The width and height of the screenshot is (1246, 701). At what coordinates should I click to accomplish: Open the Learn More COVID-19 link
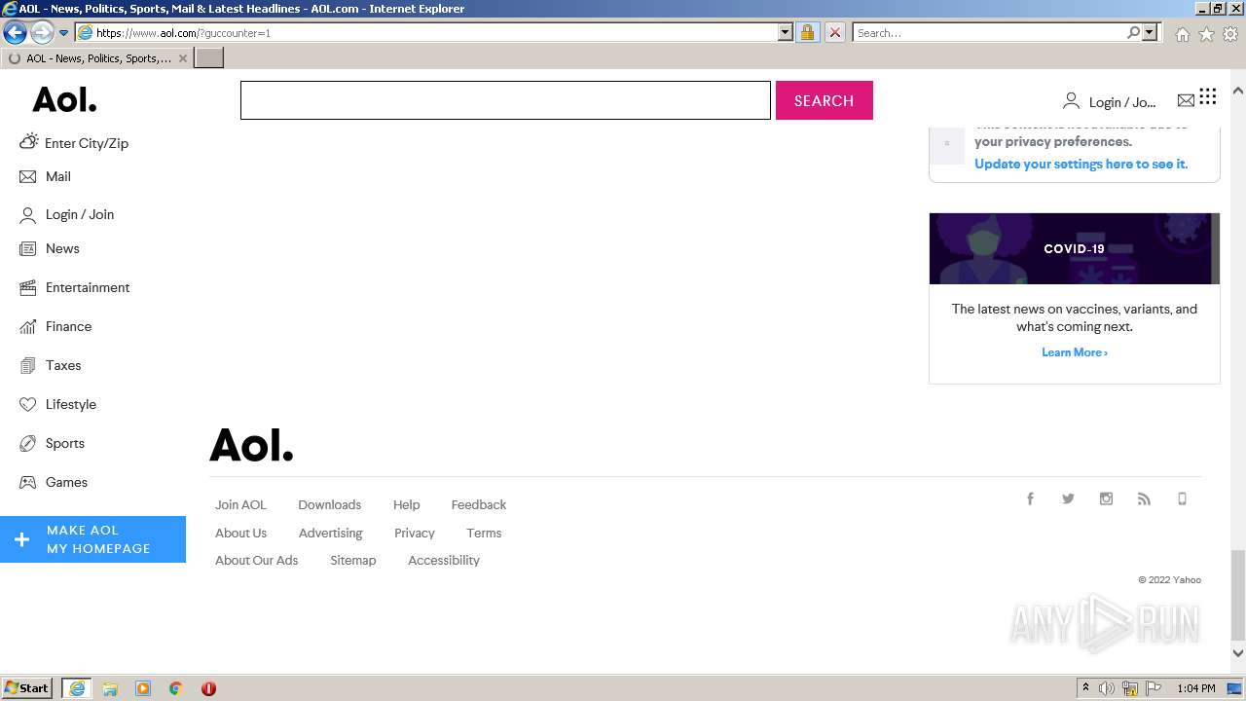click(1075, 352)
